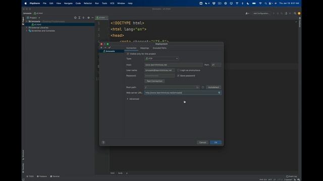Open the Window menu
323x181 pixels.
point(121,4)
